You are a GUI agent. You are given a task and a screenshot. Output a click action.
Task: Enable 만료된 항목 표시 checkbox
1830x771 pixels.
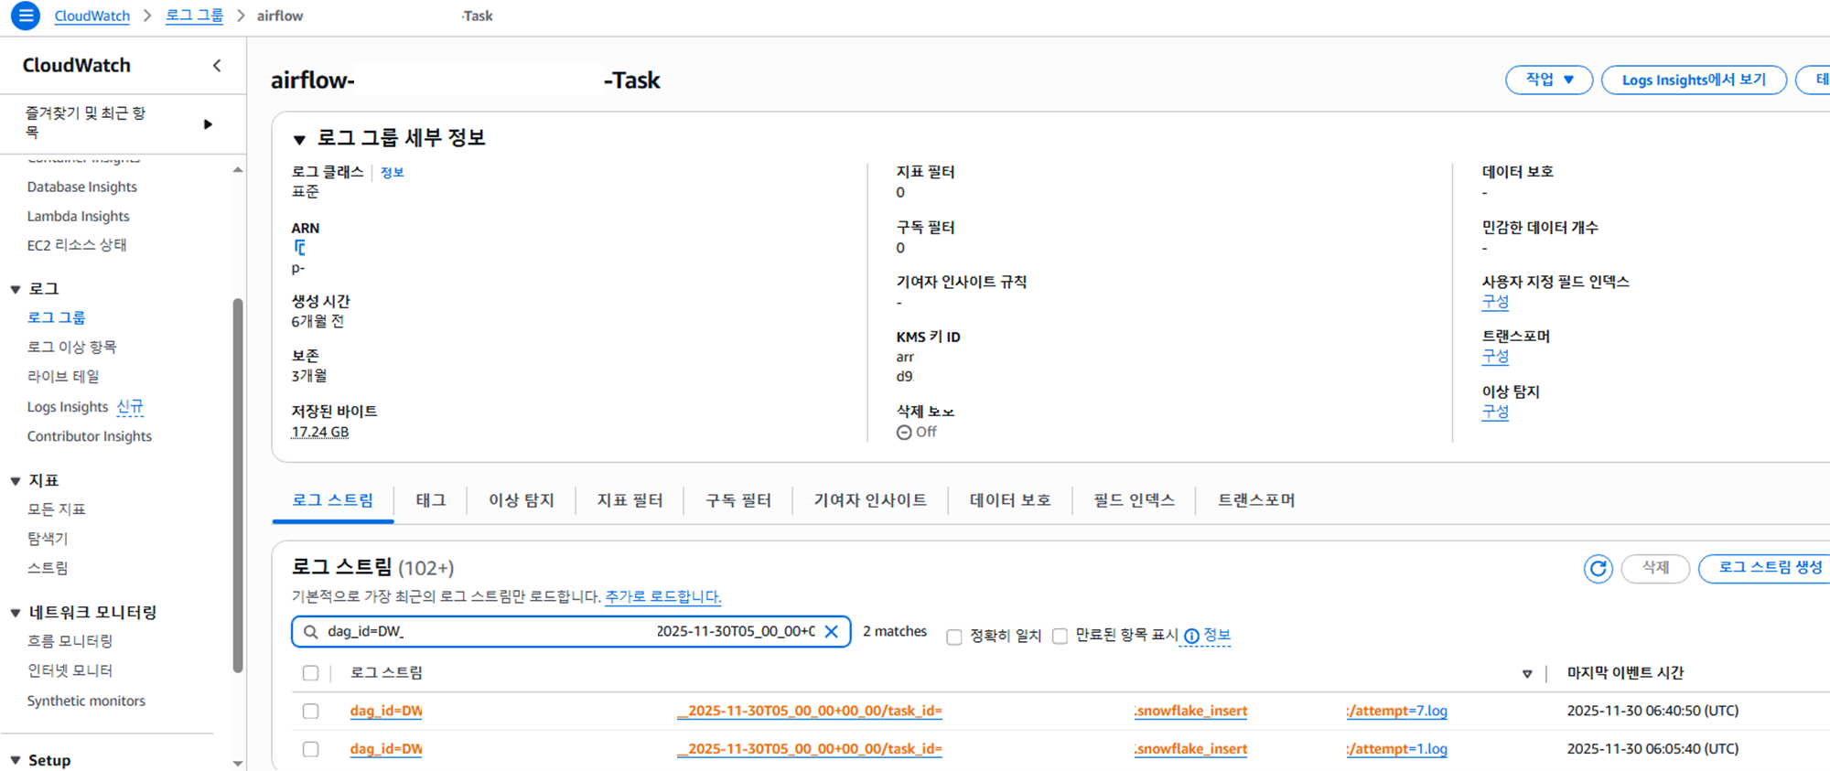[1060, 636]
